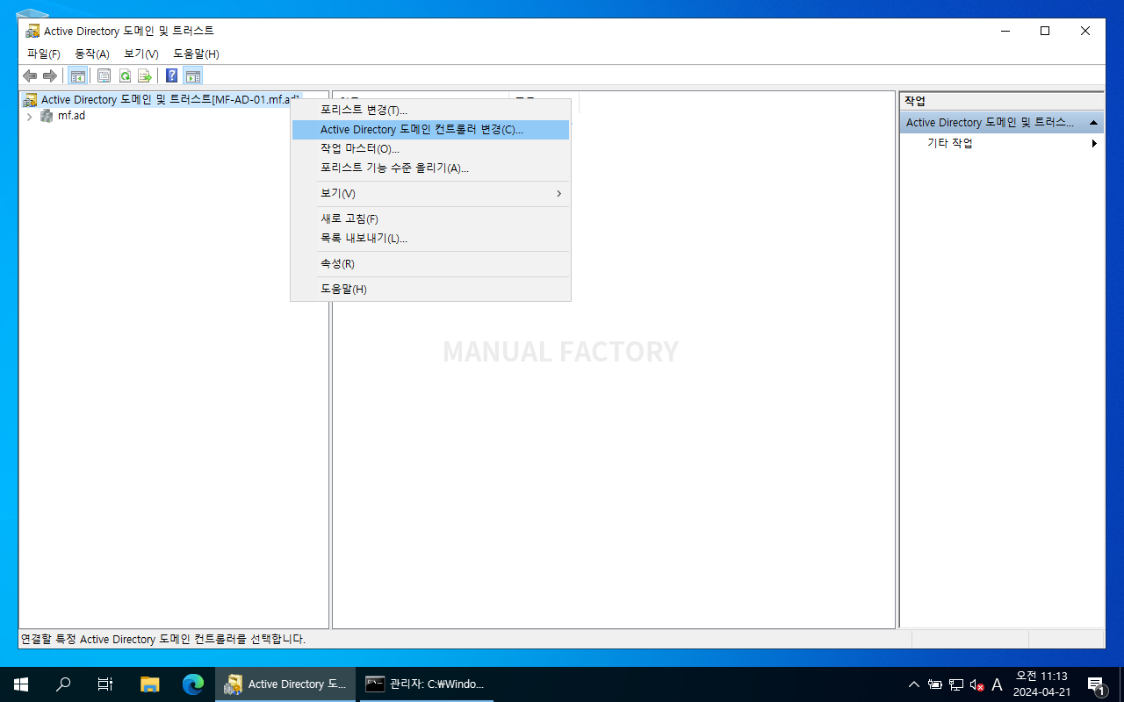Select 작업 마스터(O)... in context menu
Screen dimensions: 1124x702
(x=430, y=149)
